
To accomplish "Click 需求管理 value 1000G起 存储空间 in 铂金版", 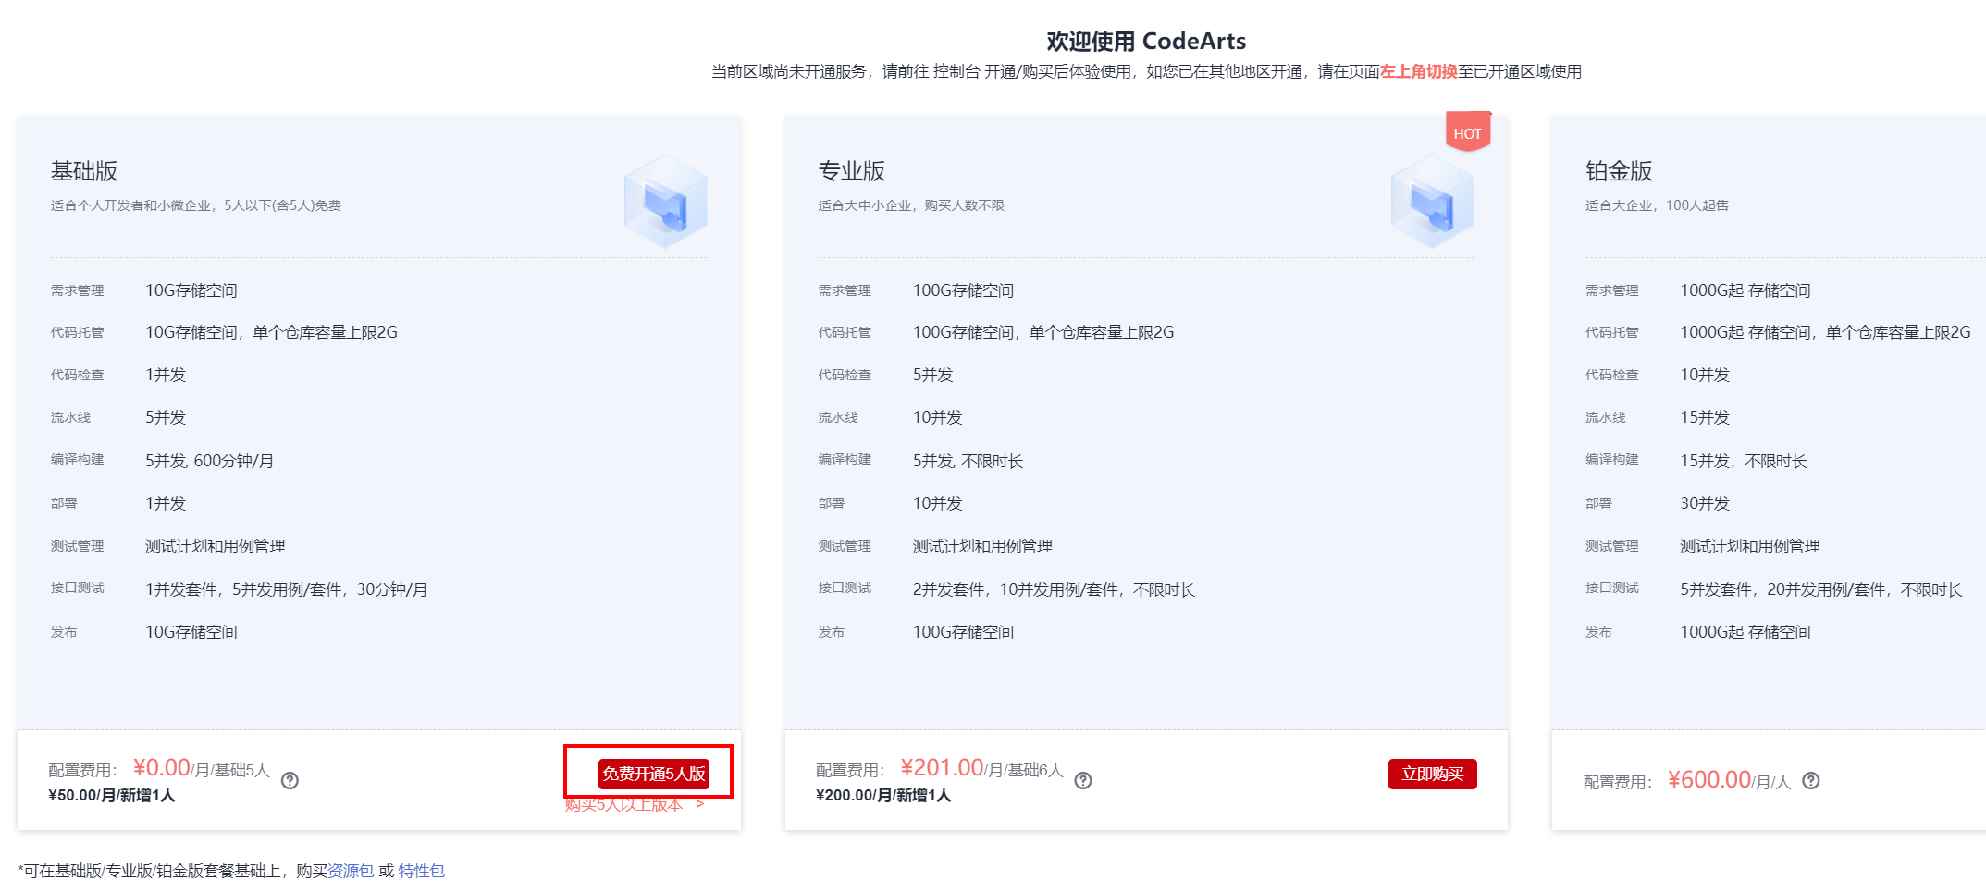I will point(1745,291).
